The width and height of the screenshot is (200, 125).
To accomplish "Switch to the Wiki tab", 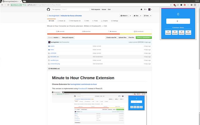I will click(87, 21).
